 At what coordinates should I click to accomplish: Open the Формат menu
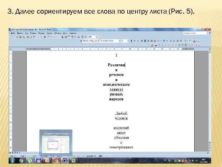pyautogui.click(x=41, y=33)
